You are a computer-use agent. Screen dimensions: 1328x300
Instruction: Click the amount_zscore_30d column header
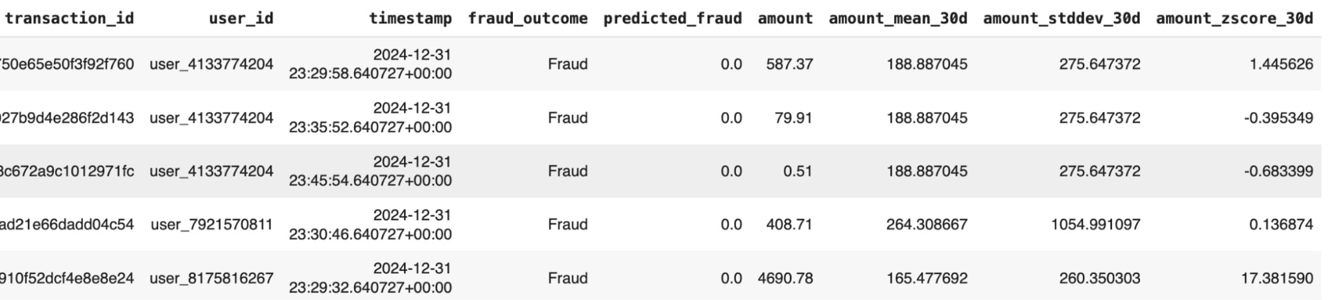1234,19
